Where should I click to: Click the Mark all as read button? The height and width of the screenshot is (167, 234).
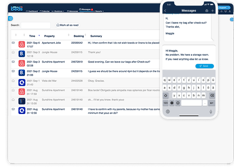67,25
